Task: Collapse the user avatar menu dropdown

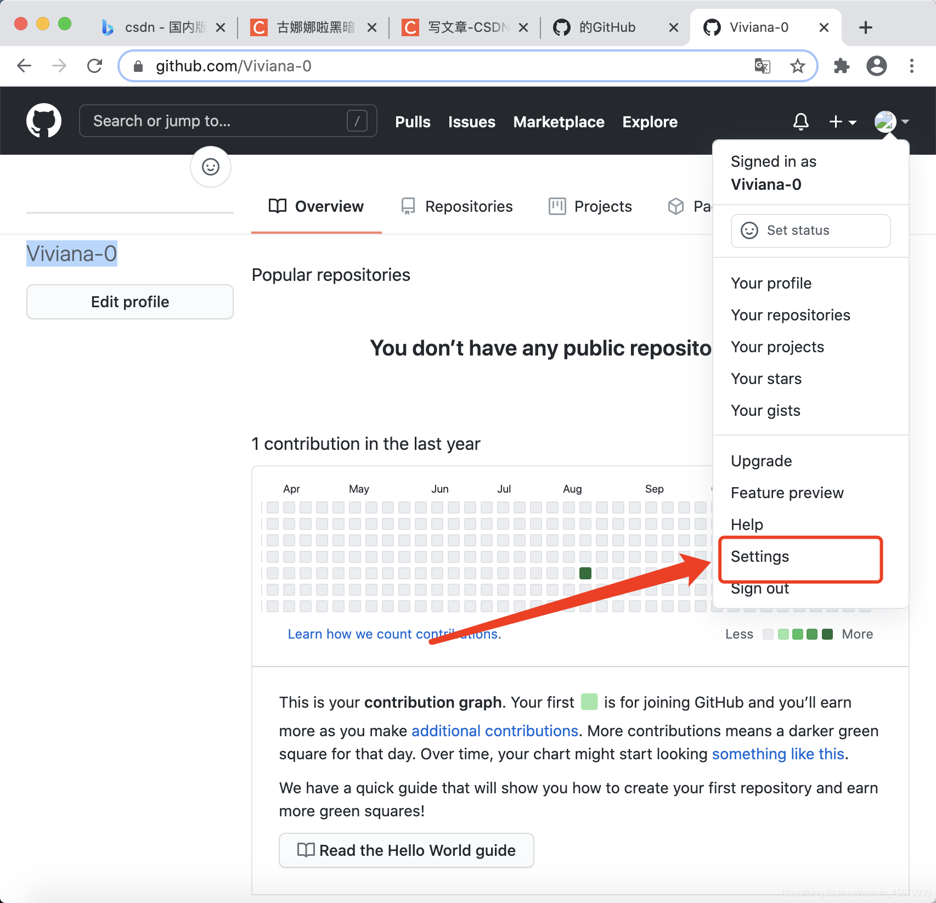Action: (892, 121)
